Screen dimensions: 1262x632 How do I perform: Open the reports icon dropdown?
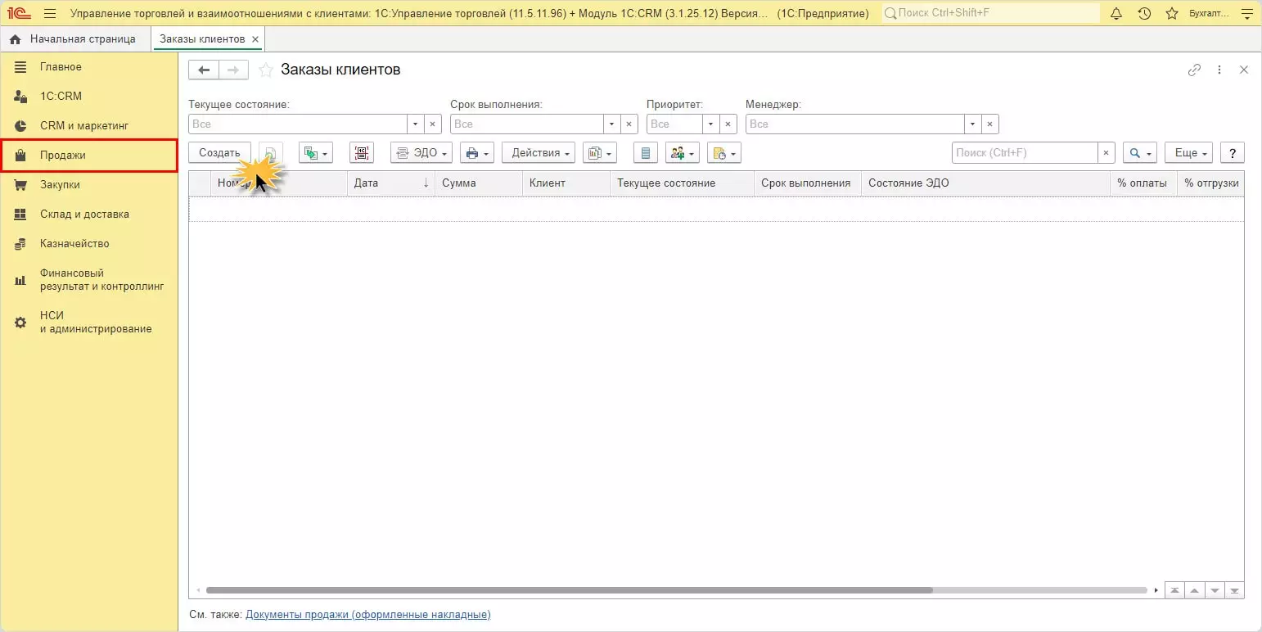[x=600, y=153]
